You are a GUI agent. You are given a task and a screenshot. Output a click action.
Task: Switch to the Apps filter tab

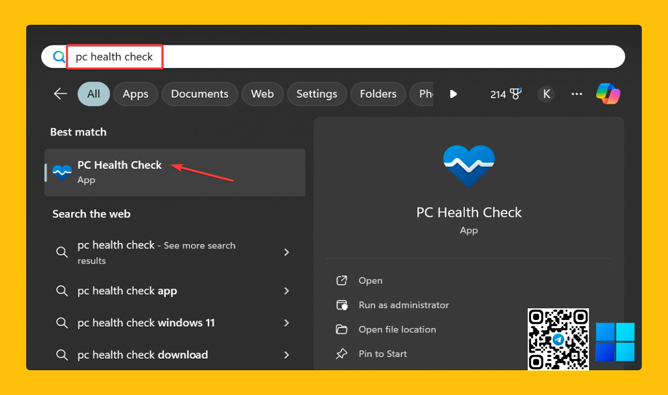coord(135,94)
